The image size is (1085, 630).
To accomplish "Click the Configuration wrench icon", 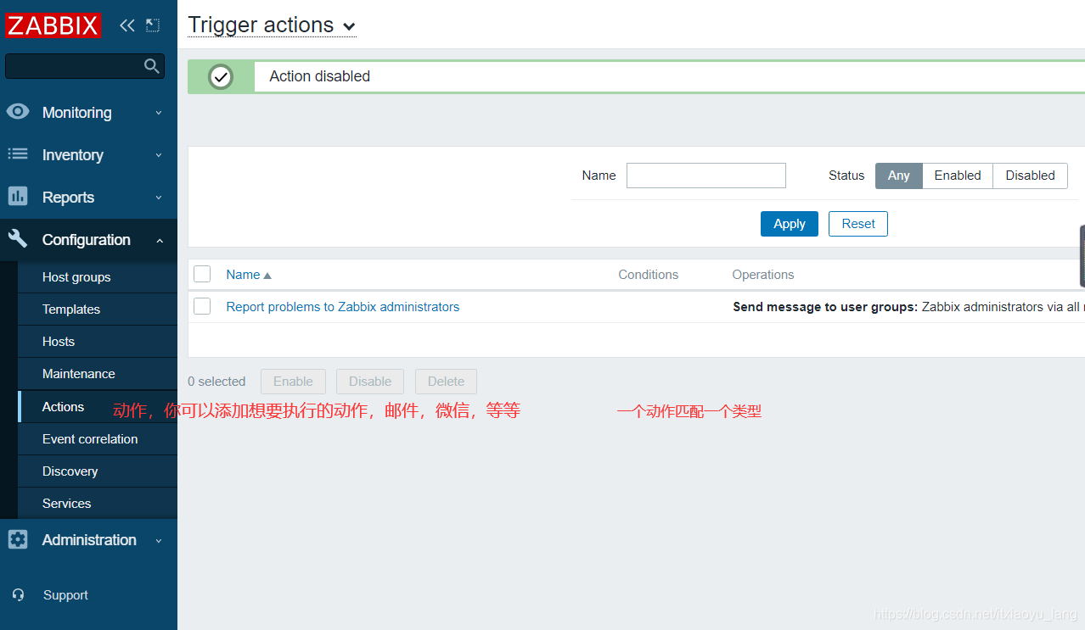I will (18, 239).
